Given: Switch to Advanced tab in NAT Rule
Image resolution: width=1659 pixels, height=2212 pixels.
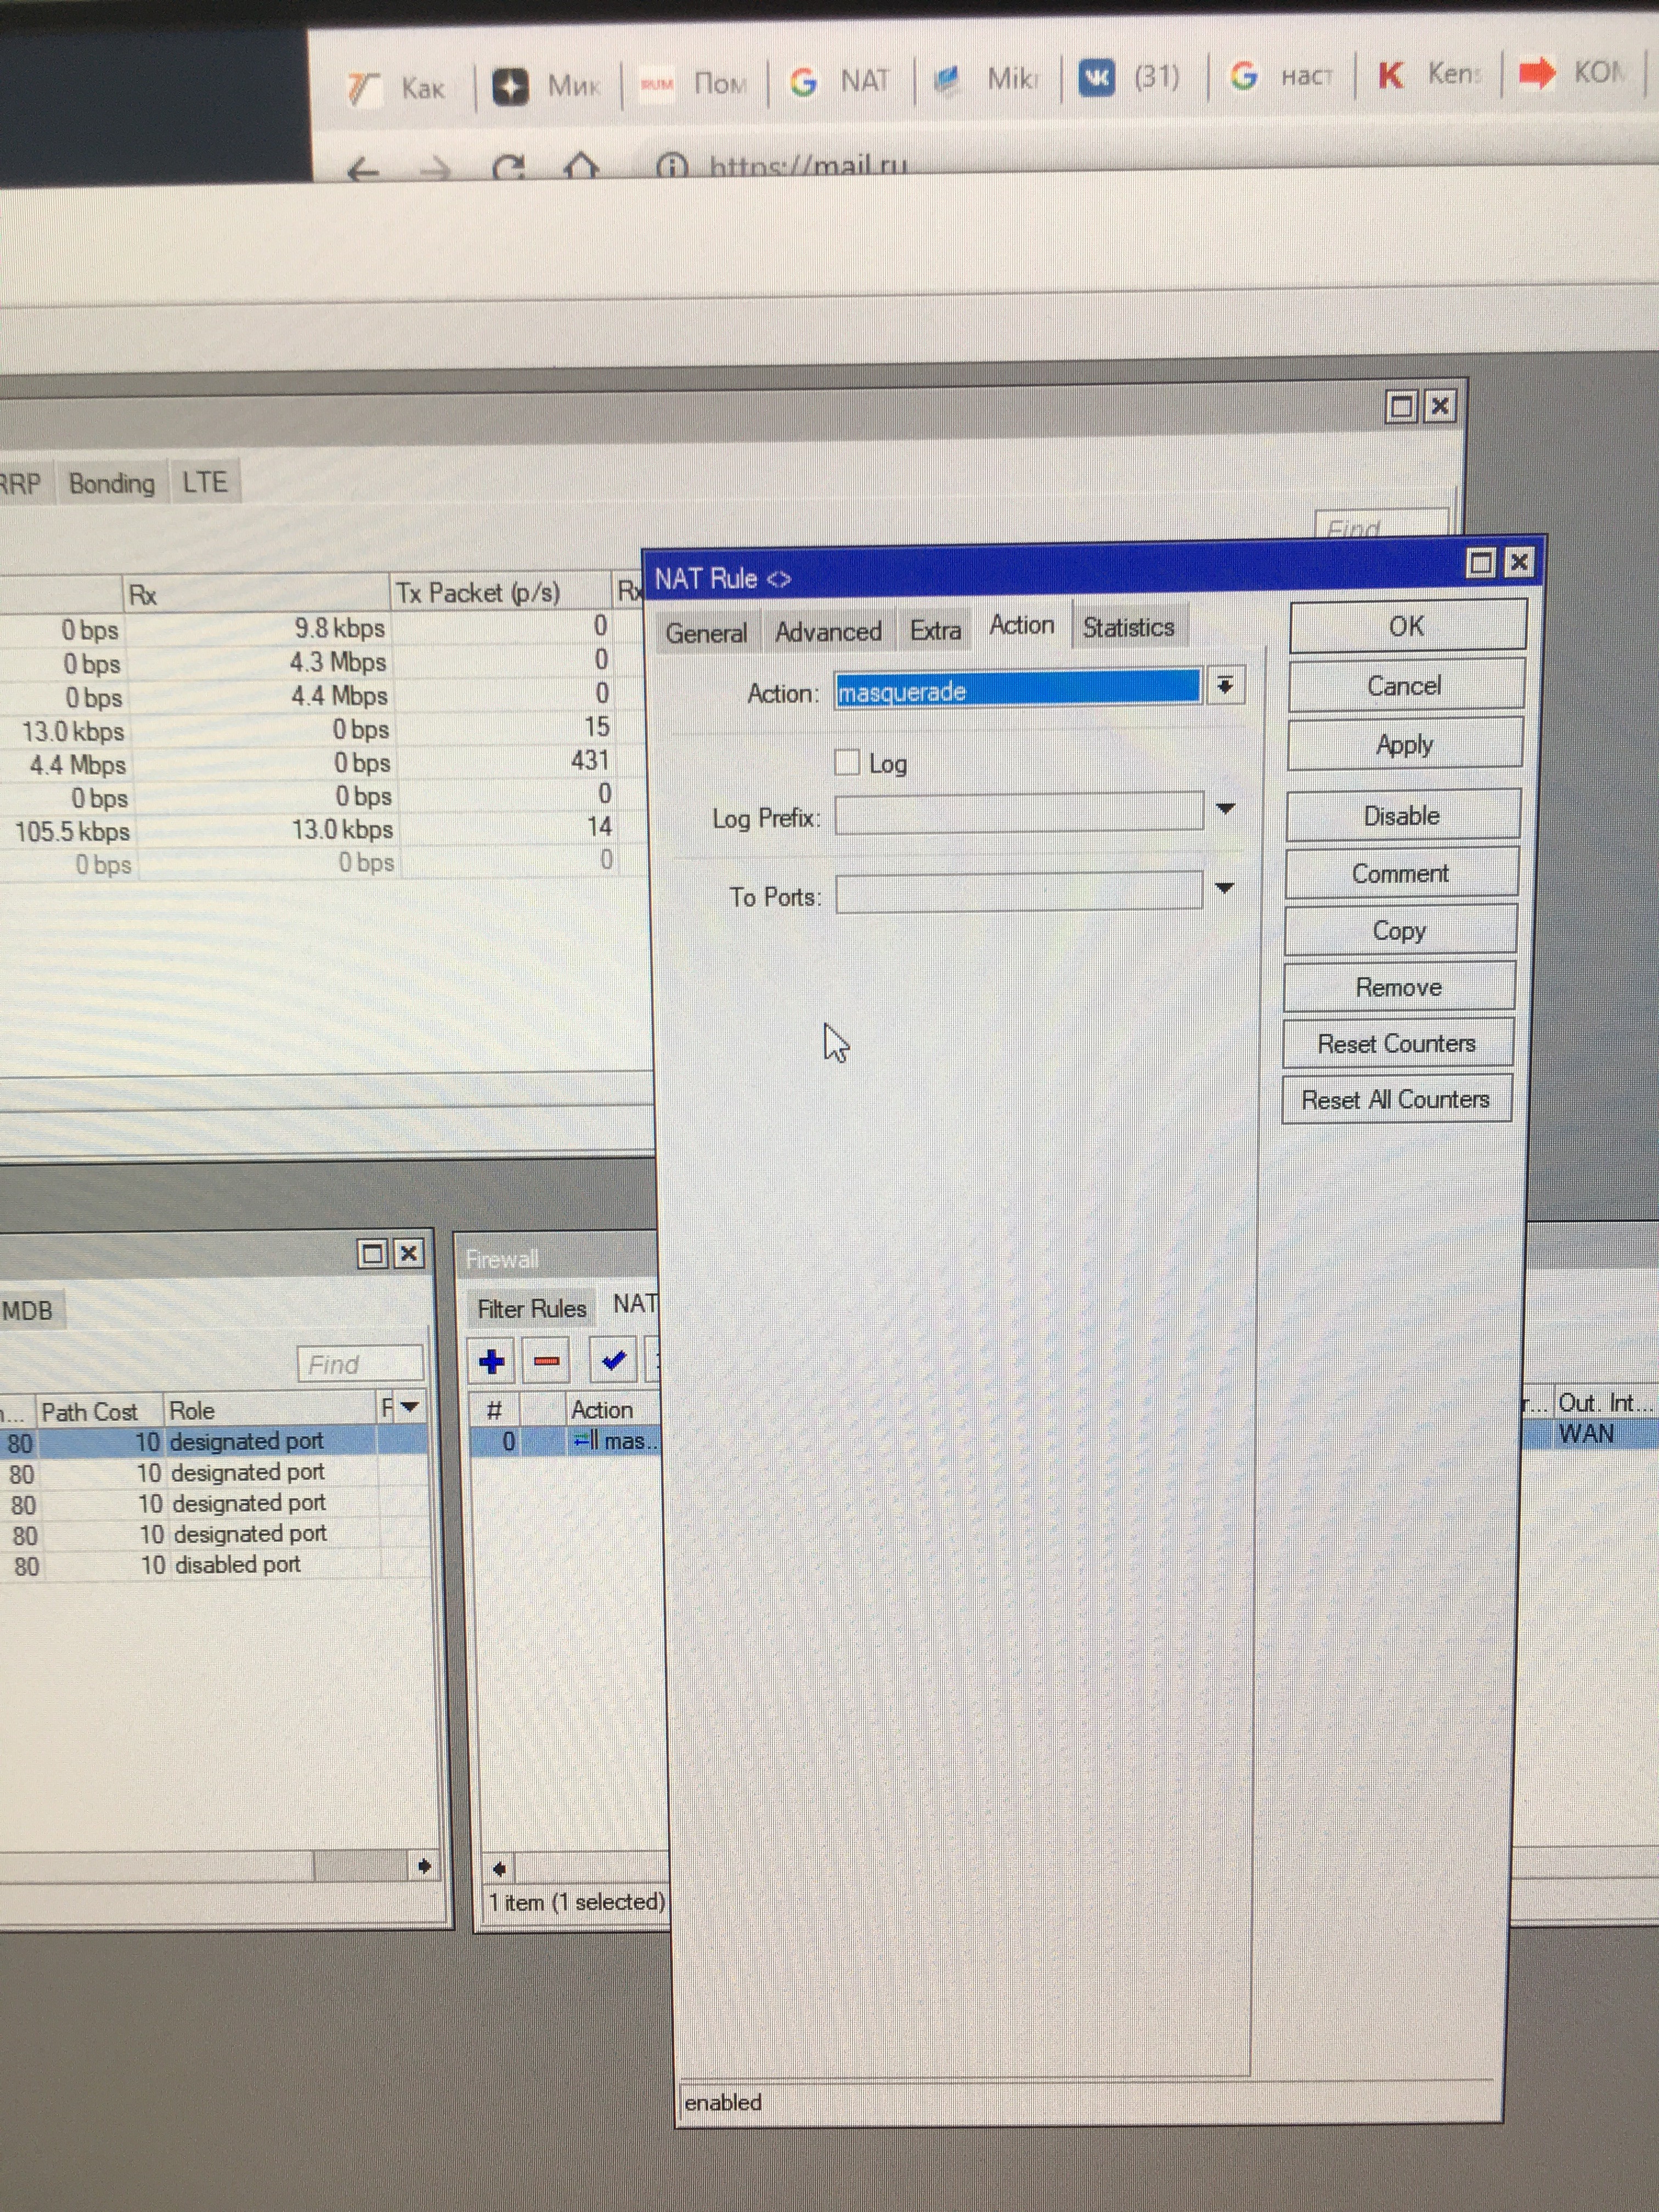Looking at the screenshot, I should pyautogui.click(x=828, y=632).
